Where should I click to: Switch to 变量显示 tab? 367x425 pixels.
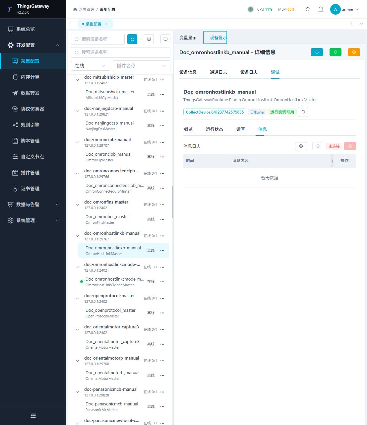[x=188, y=38]
